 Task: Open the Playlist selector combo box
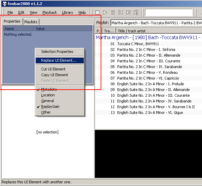click(156, 23)
